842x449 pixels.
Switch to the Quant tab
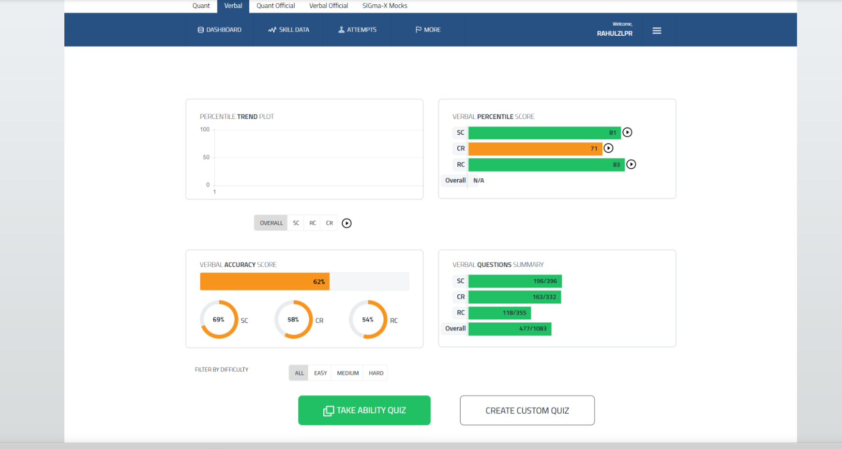tap(201, 6)
